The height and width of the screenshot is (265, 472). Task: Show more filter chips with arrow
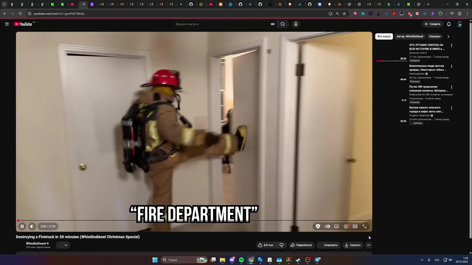[x=448, y=36]
